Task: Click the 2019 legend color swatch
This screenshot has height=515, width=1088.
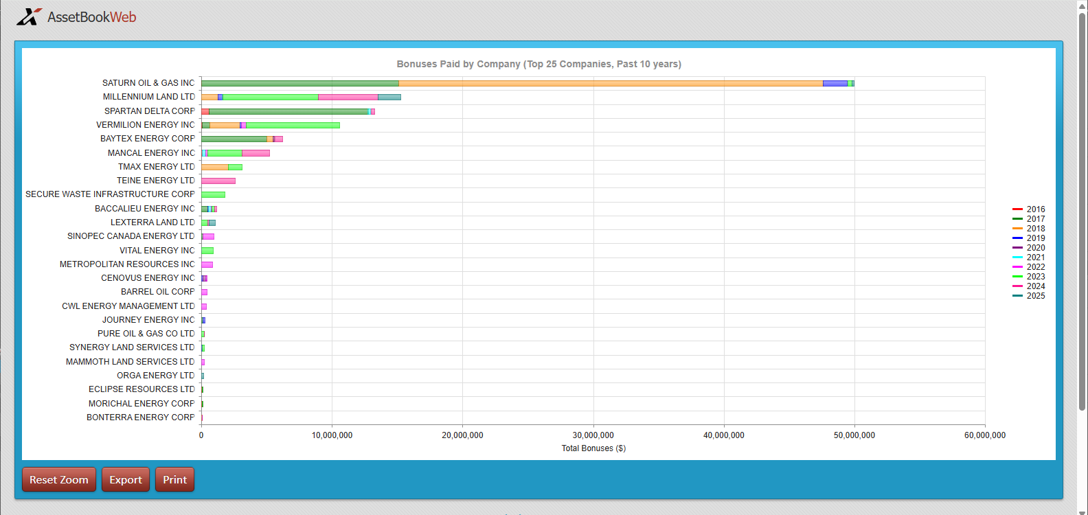Action: point(1018,238)
